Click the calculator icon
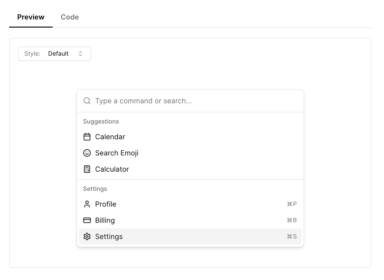 point(87,169)
